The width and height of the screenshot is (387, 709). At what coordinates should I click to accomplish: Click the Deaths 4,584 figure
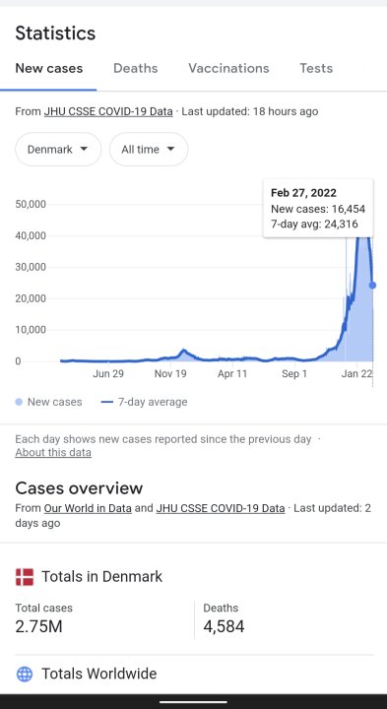pyautogui.click(x=224, y=626)
